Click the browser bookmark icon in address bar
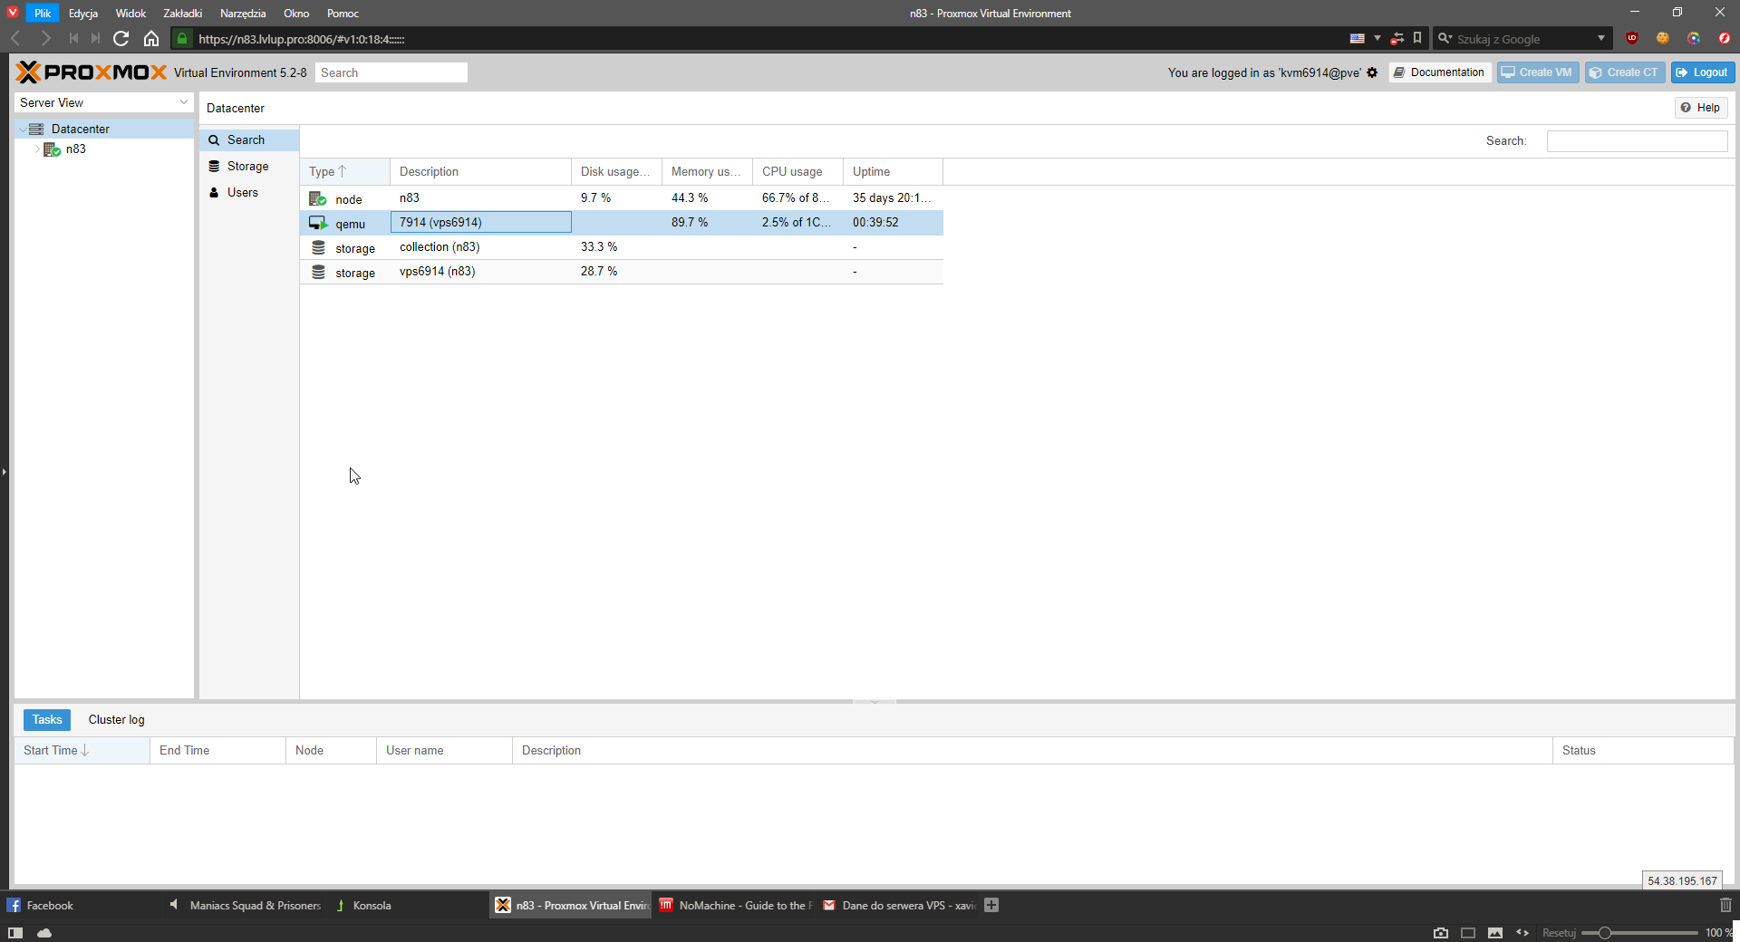Image resolution: width=1740 pixels, height=942 pixels. 1417,38
